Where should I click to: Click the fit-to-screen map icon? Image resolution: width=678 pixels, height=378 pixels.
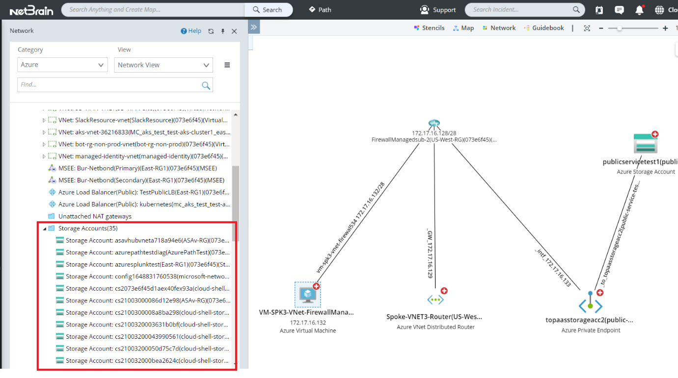point(587,28)
